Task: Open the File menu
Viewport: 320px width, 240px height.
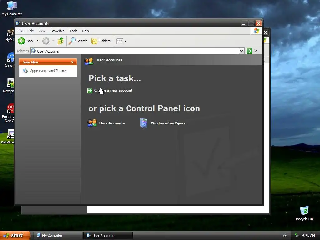Action: (x=20, y=31)
